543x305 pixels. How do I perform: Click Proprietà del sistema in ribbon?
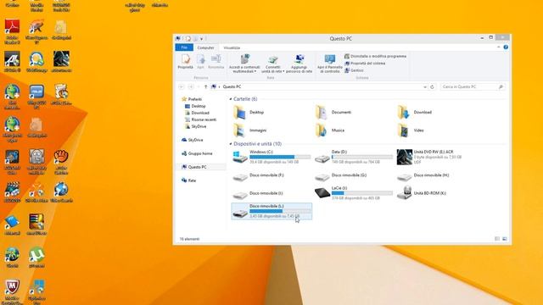pos(365,64)
